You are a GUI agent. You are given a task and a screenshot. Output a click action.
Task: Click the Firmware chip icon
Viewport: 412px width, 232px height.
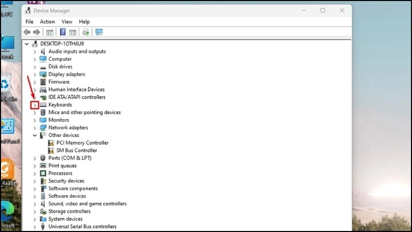coord(43,82)
